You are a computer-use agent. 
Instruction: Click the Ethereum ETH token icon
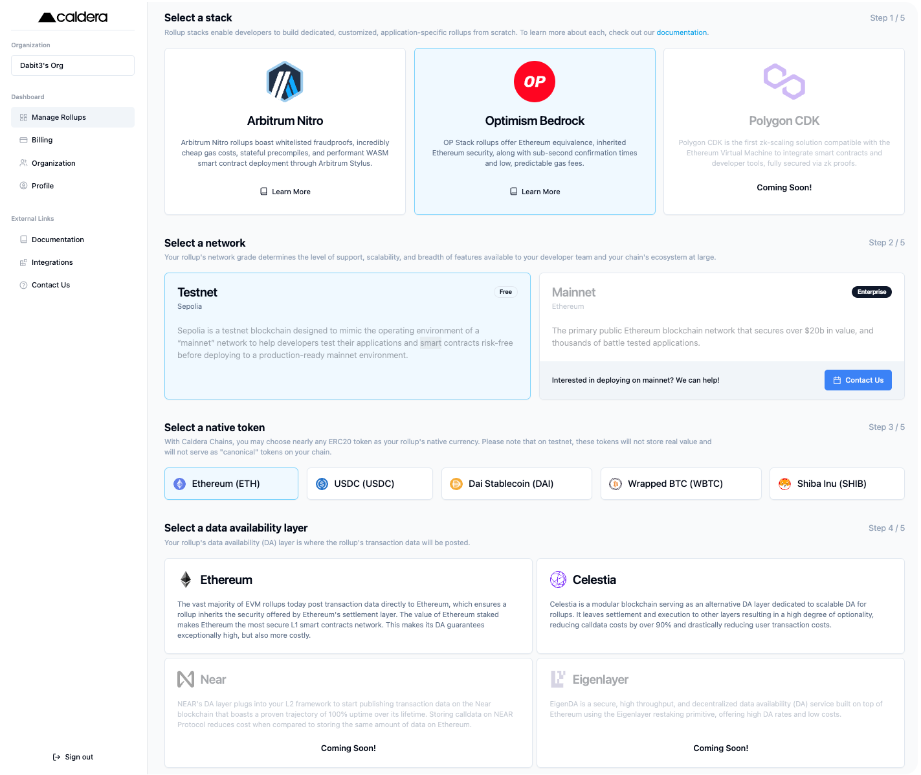tap(180, 484)
